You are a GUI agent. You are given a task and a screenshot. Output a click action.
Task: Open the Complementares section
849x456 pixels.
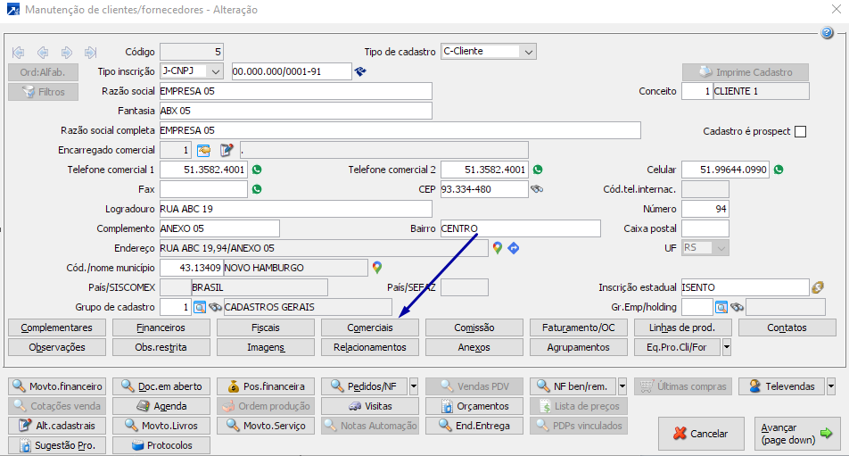click(x=57, y=327)
